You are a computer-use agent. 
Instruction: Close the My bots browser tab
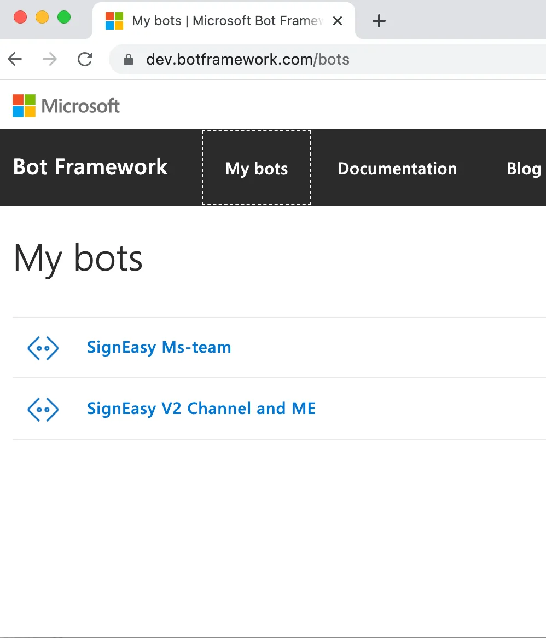[x=338, y=21]
